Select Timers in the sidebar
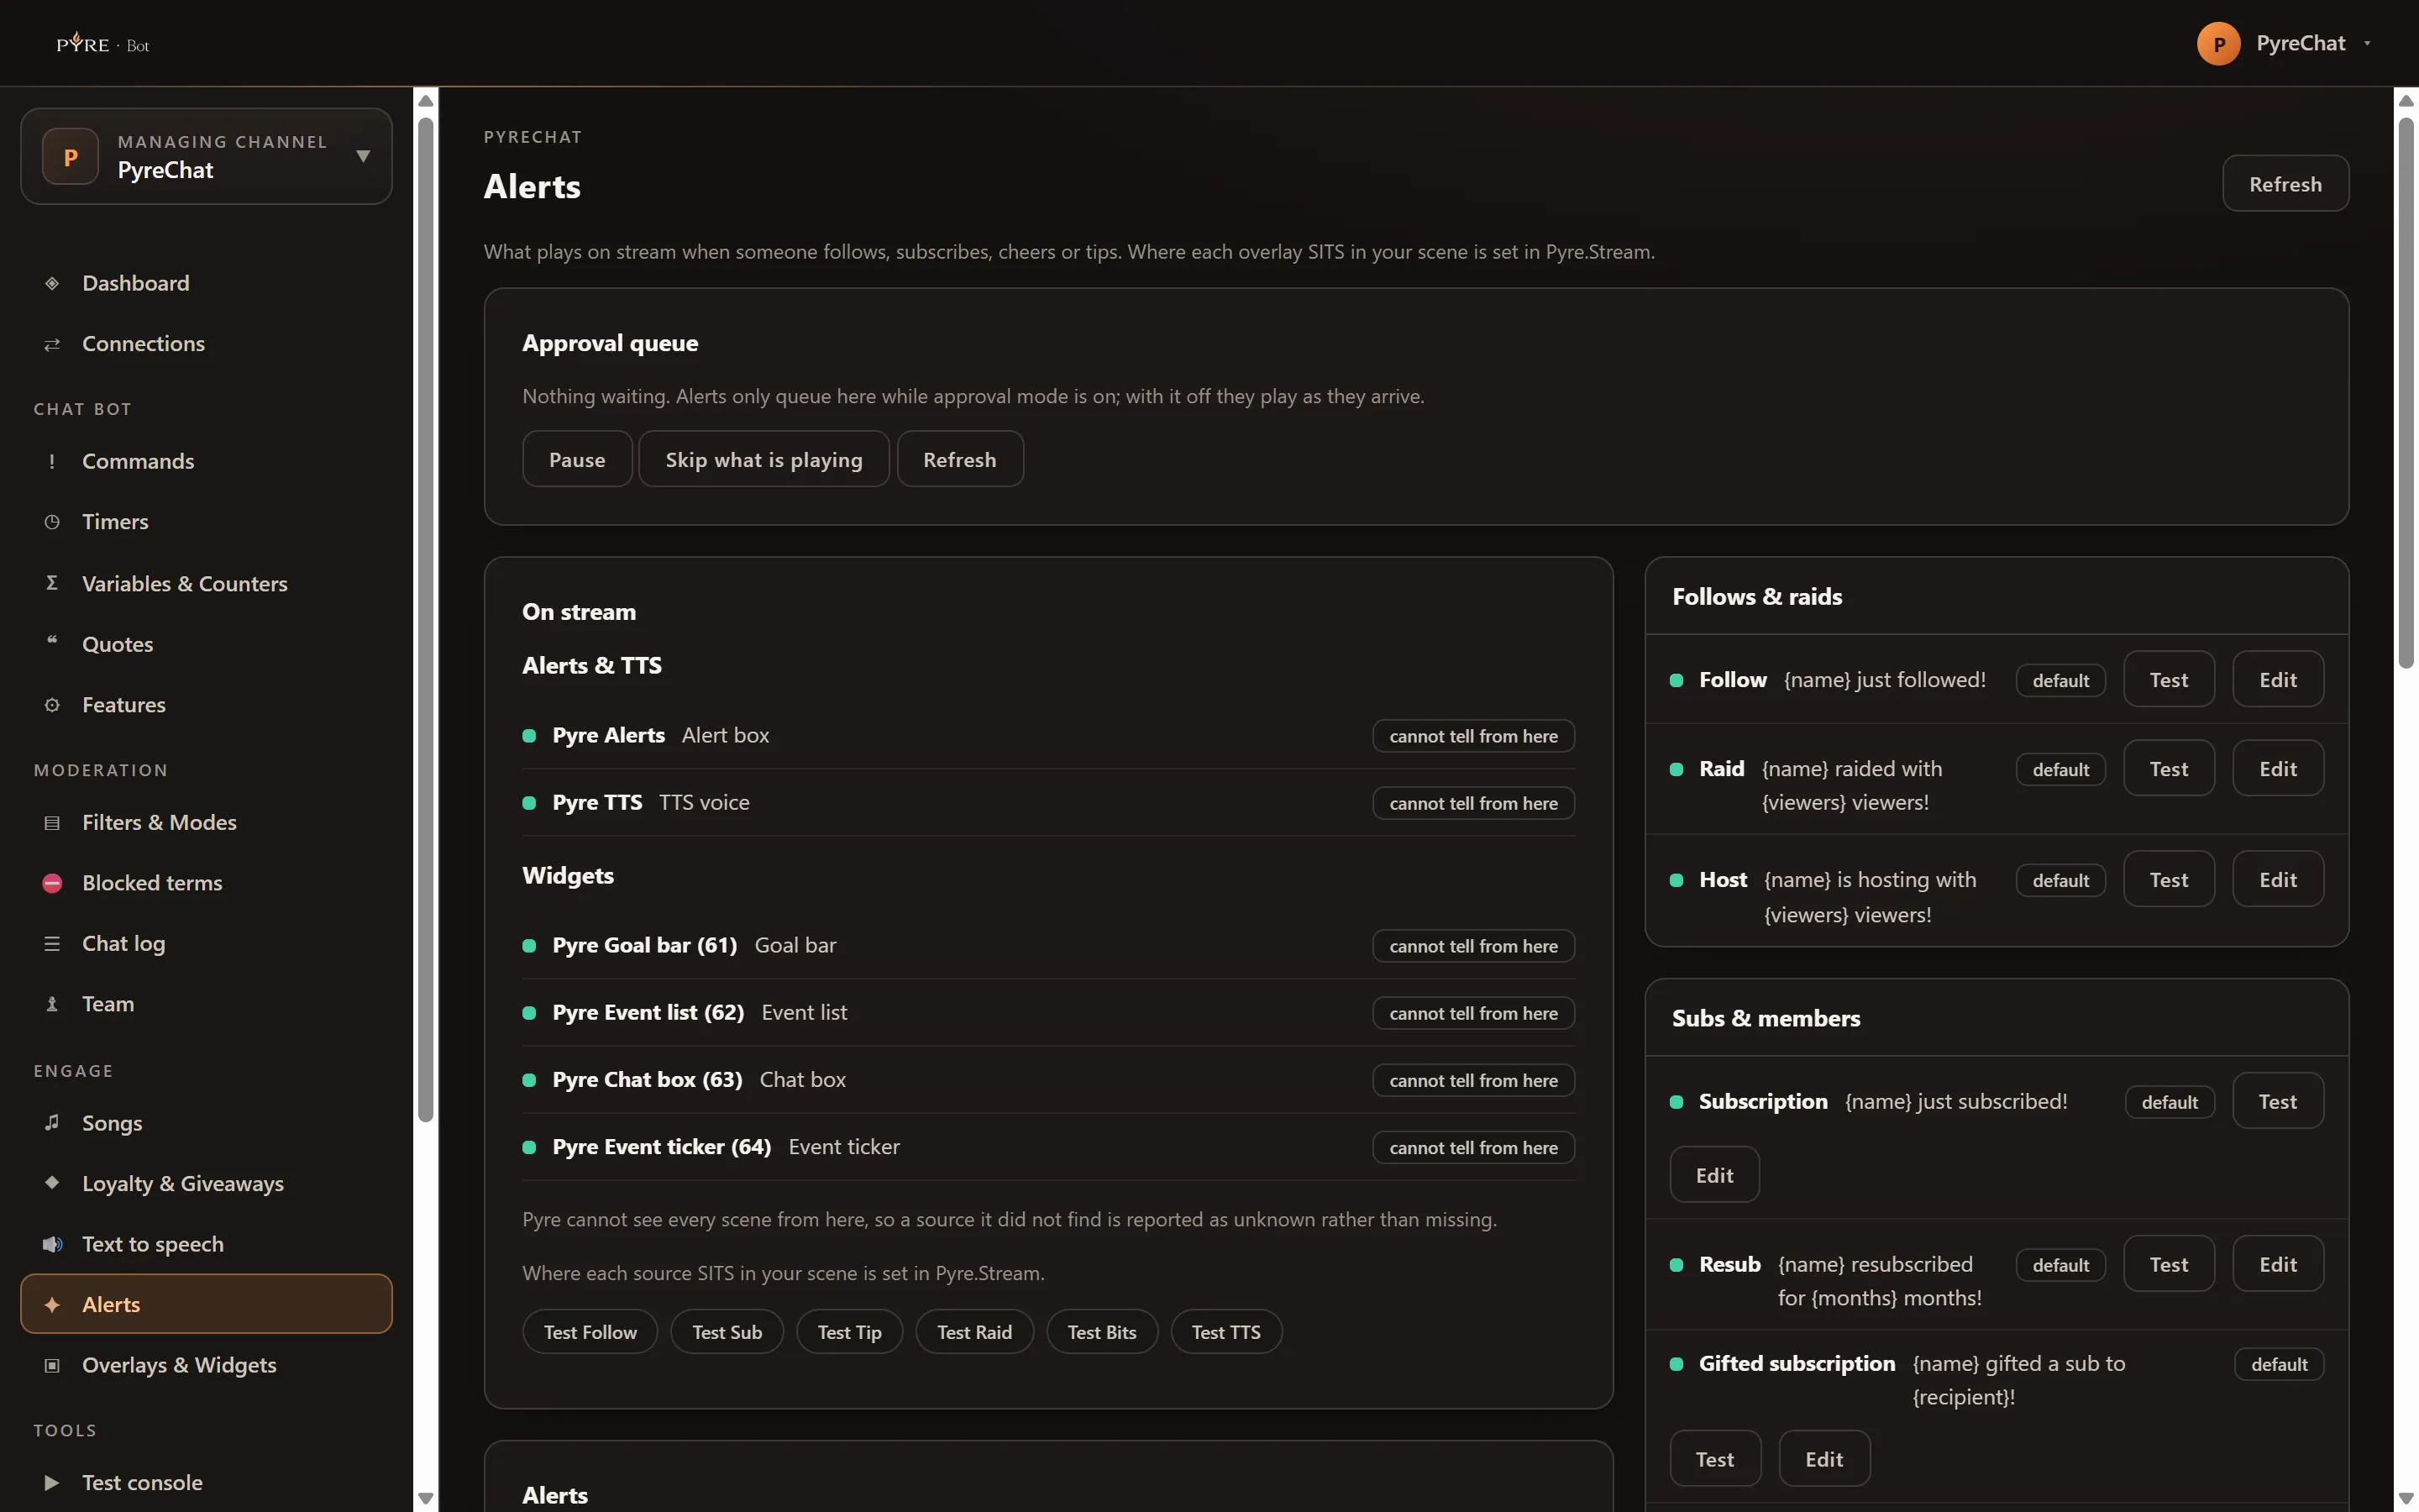The width and height of the screenshot is (2419, 1512). [206, 522]
